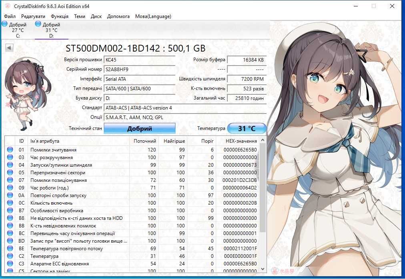Image resolution: width=405 pixels, height=279 pixels.
Task: Click the attribute list scrollbar thumb
Action: coord(263,187)
